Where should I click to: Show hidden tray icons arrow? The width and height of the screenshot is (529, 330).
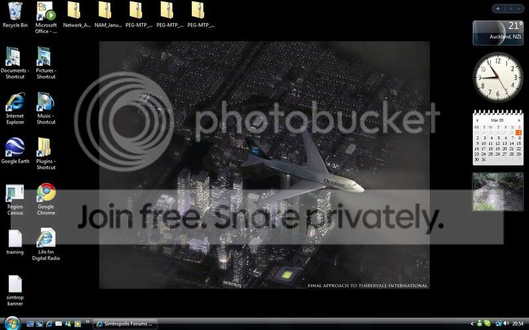(x=472, y=324)
